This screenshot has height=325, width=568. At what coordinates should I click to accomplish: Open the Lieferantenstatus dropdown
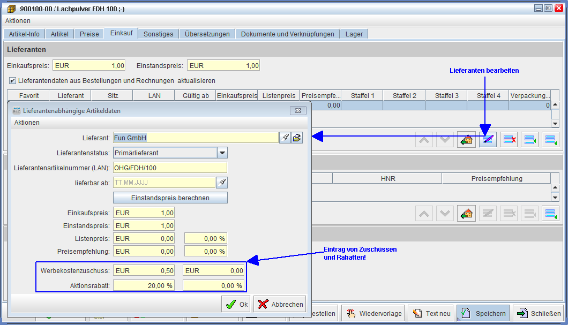click(x=222, y=153)
